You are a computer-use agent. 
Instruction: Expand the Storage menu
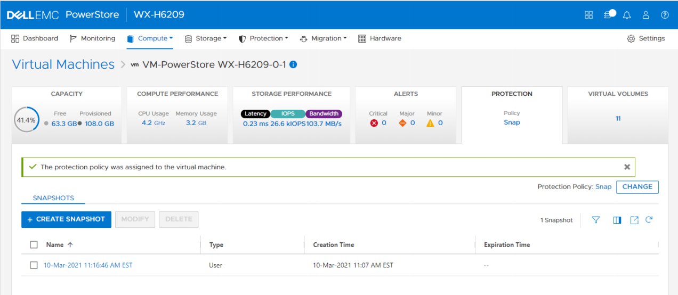point(206,38)
